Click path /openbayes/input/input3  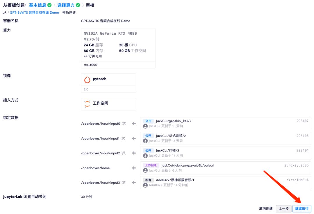[100, 183]
